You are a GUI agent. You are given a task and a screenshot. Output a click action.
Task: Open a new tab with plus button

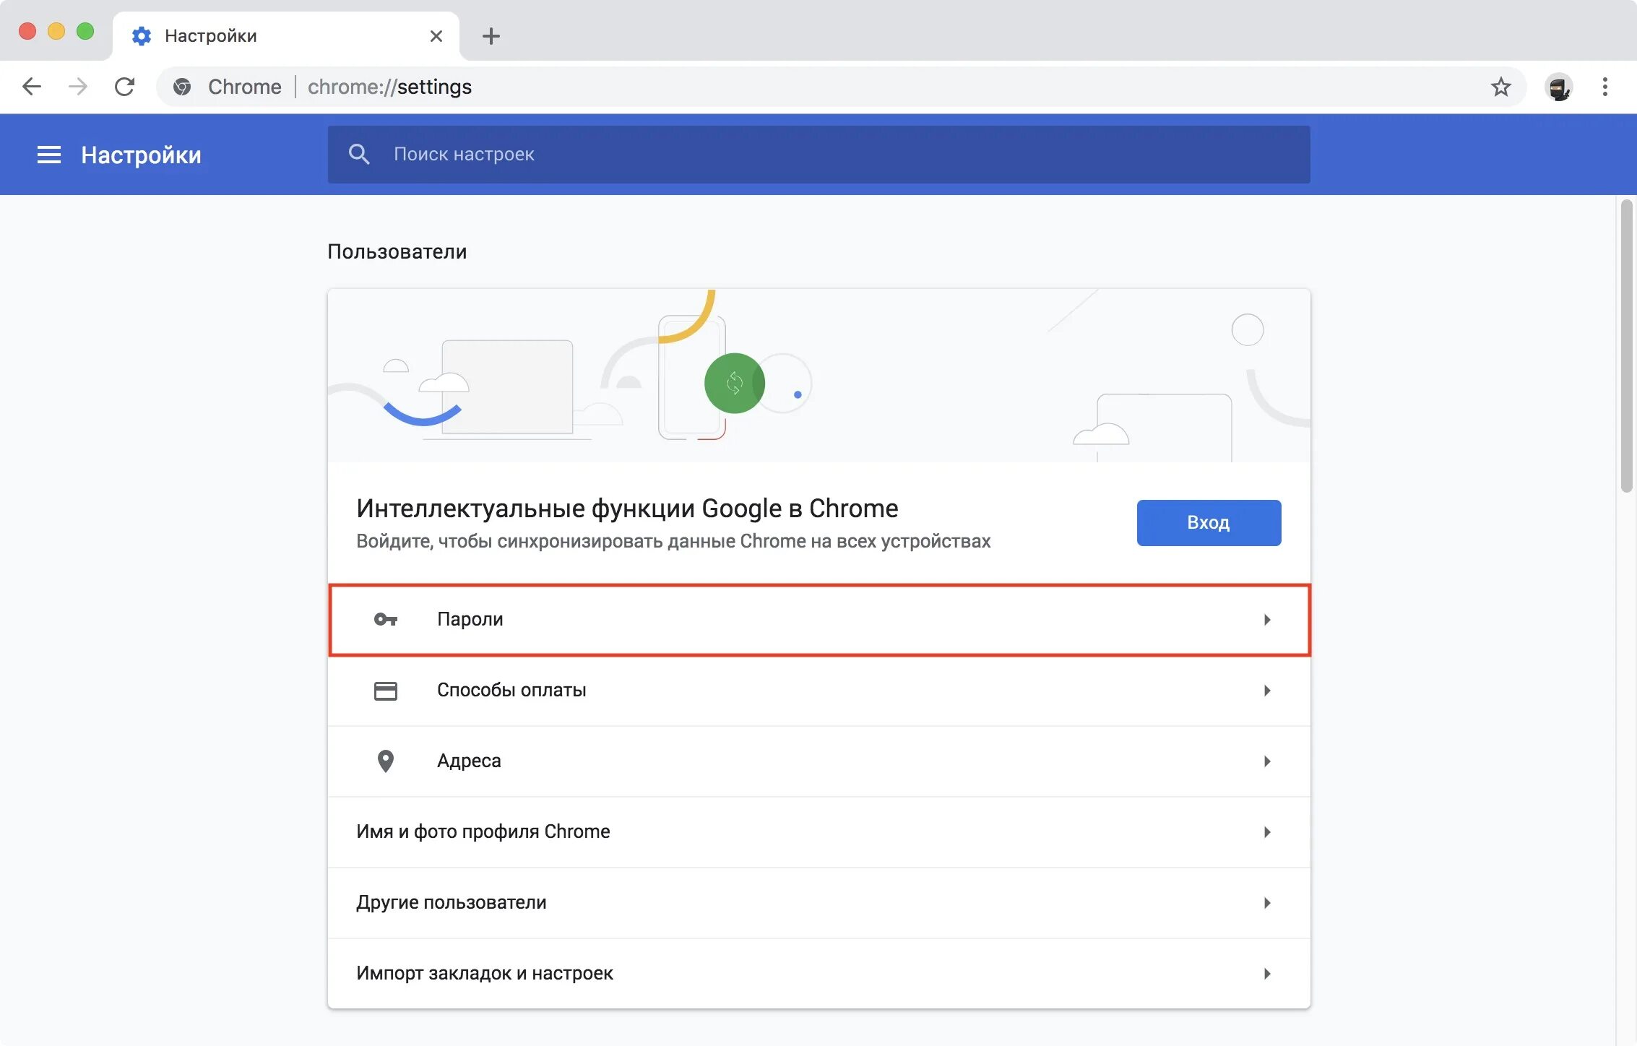tap(491, 36)
